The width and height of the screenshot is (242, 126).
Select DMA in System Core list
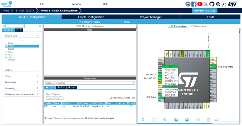11,43
